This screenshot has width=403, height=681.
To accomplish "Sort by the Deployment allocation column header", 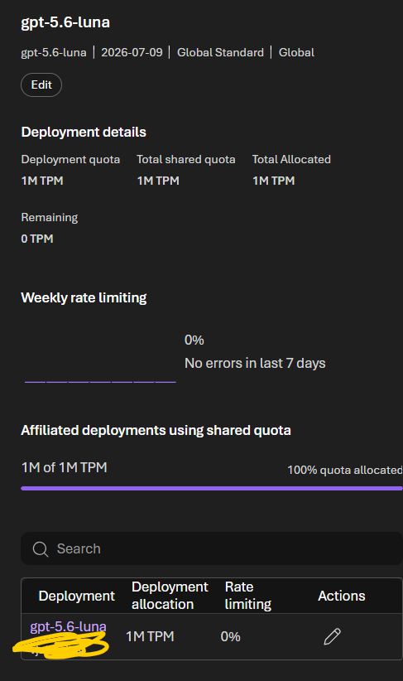I will (x=170, y=596).
